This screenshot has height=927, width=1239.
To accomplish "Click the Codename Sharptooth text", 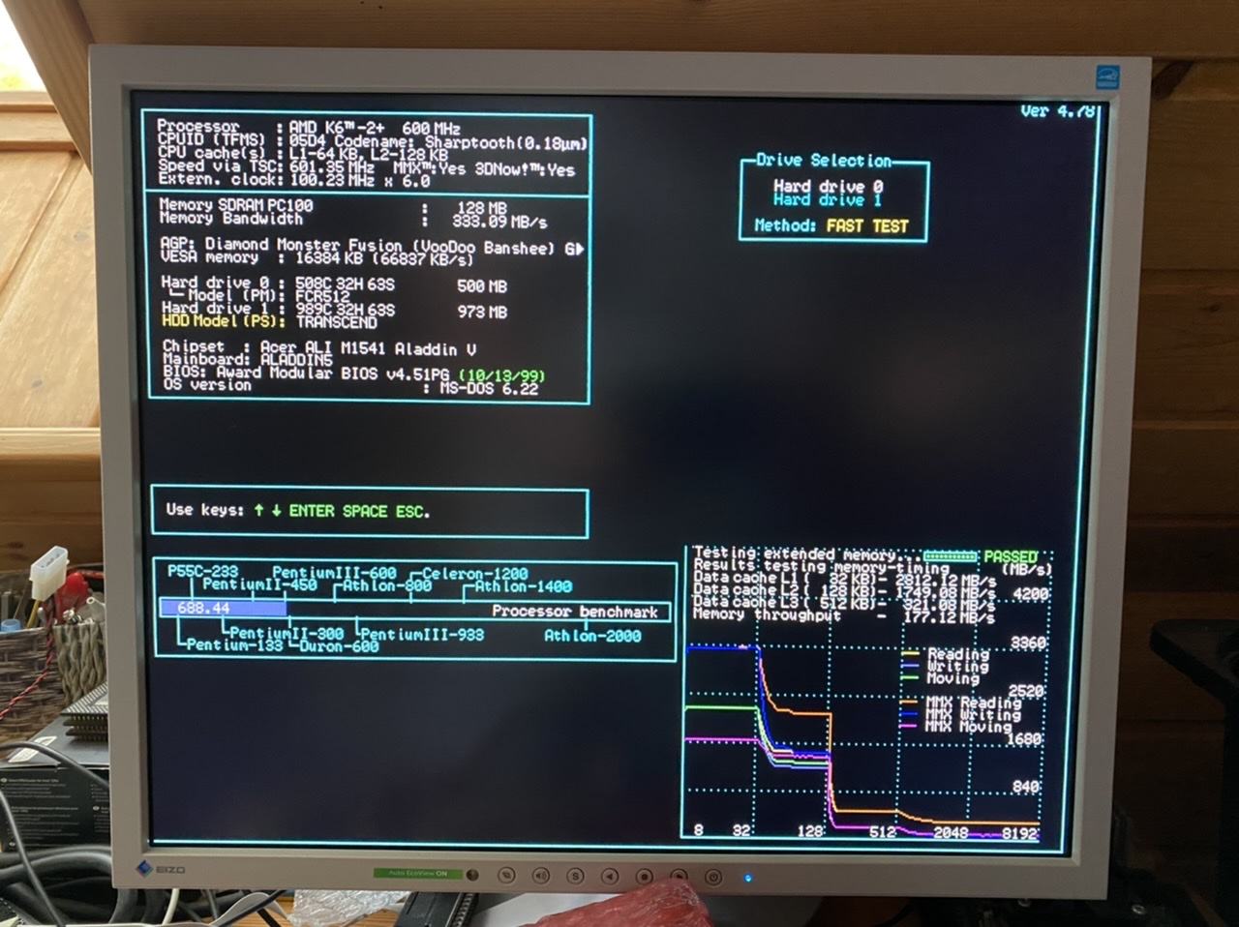I will coord(462,142).
